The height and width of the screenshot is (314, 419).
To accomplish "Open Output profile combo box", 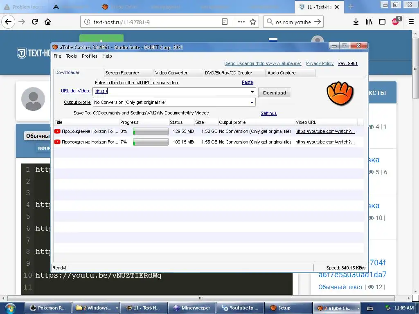I will tap(174, 102).
